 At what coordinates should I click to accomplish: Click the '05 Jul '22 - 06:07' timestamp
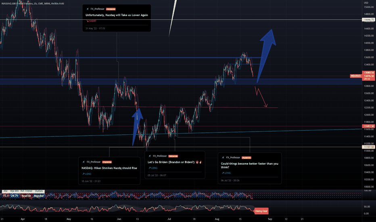(x=157, y=176)
